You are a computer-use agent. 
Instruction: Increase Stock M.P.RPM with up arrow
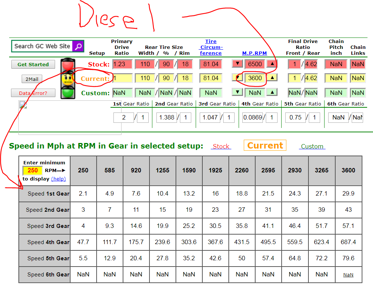point(272,64)
